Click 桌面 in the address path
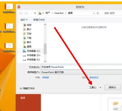The height and width of the screenshot is (111, 122). (70, 13)
